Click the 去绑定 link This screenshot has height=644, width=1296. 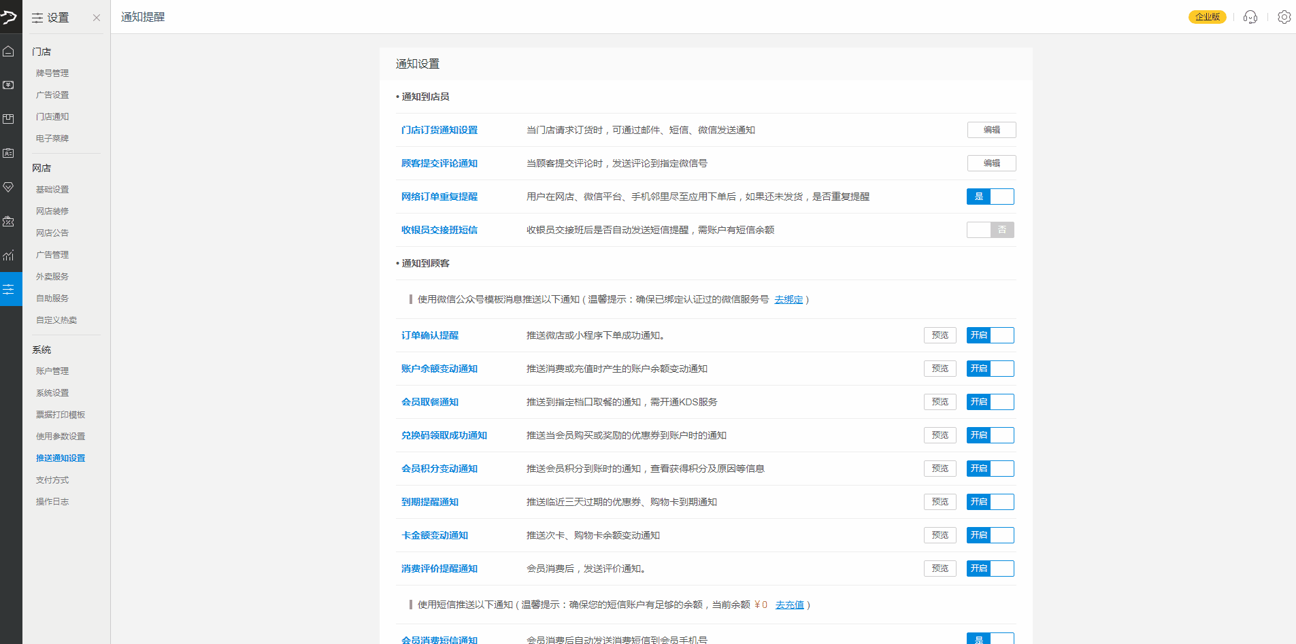click(x=788, y=299)
